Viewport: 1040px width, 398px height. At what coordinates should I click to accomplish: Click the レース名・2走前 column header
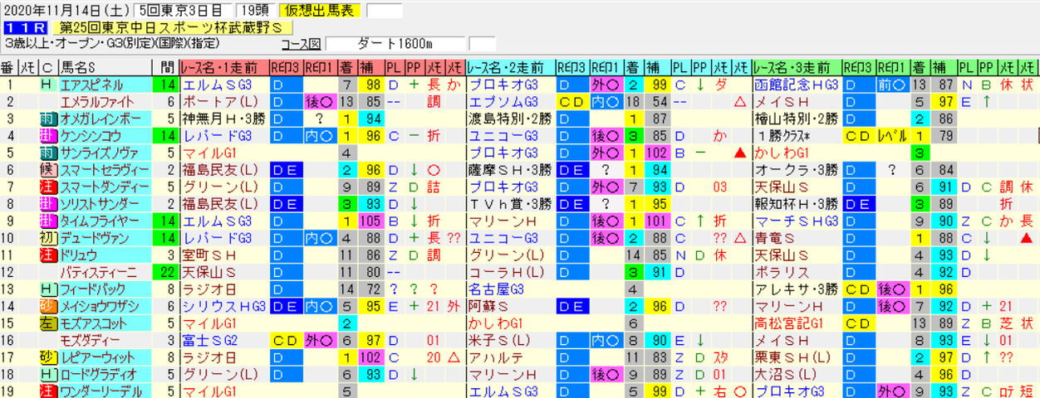[x=509, y=68]
